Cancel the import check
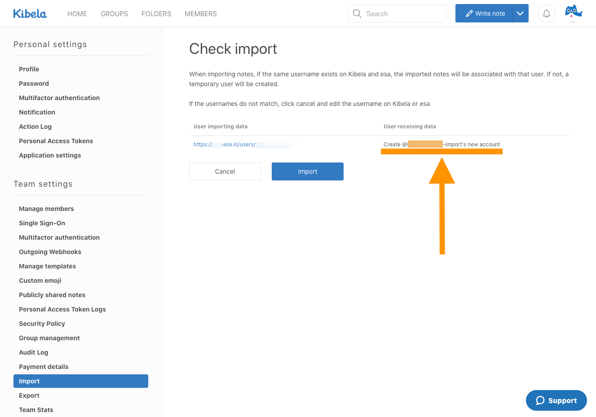 click(225, 171)
